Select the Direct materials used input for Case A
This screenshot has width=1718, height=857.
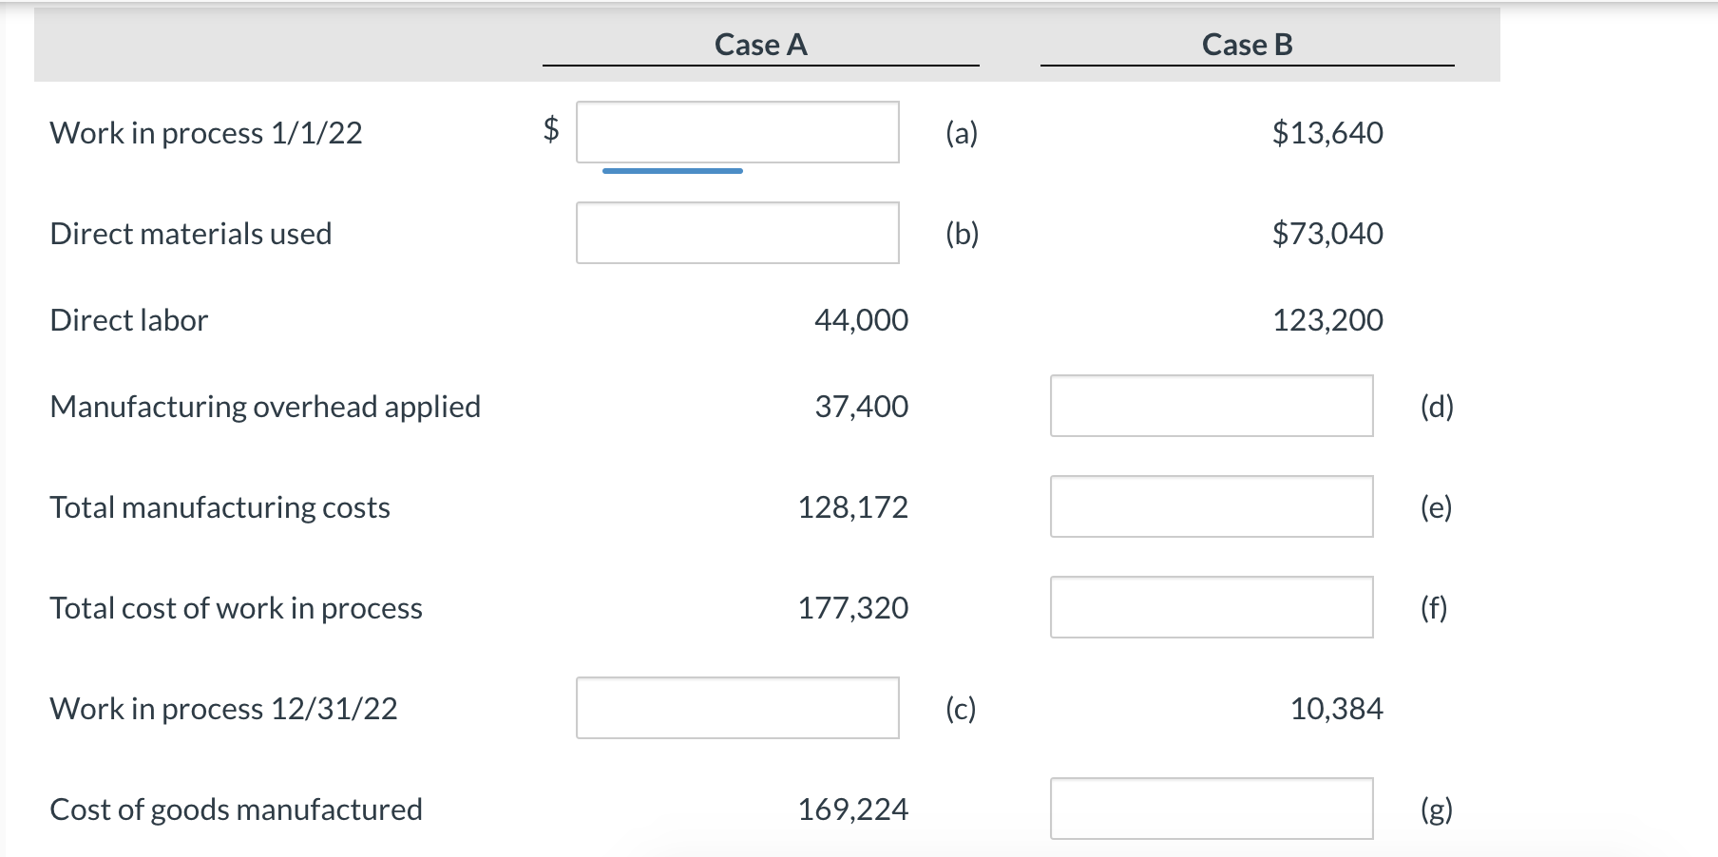pos(737,233)
